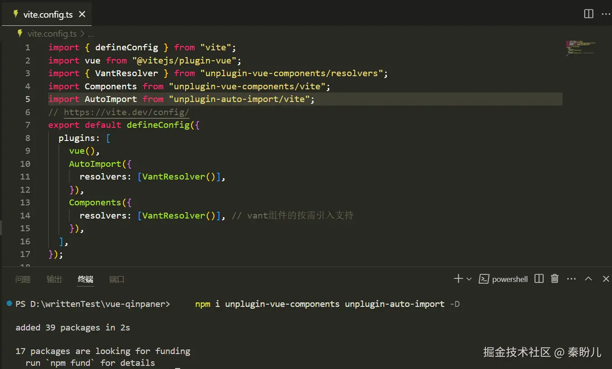Screen dimensions: 612x369
Task: Select the vite.config.ts tab
Action: [48, 14]
